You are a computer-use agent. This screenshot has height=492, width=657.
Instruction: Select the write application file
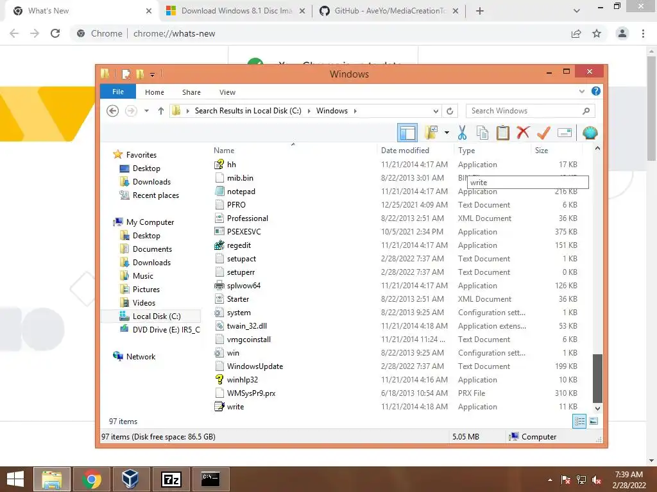pos(235,407)
